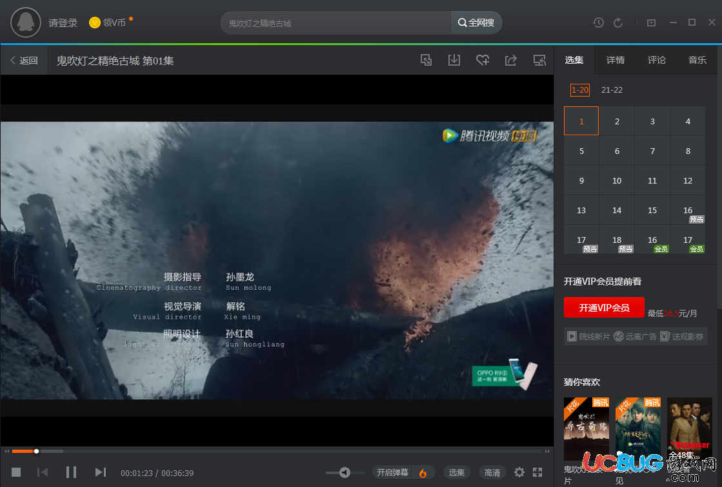Play episode 14
The width and height of the screenshot is (722, 487).
(617, 210)
